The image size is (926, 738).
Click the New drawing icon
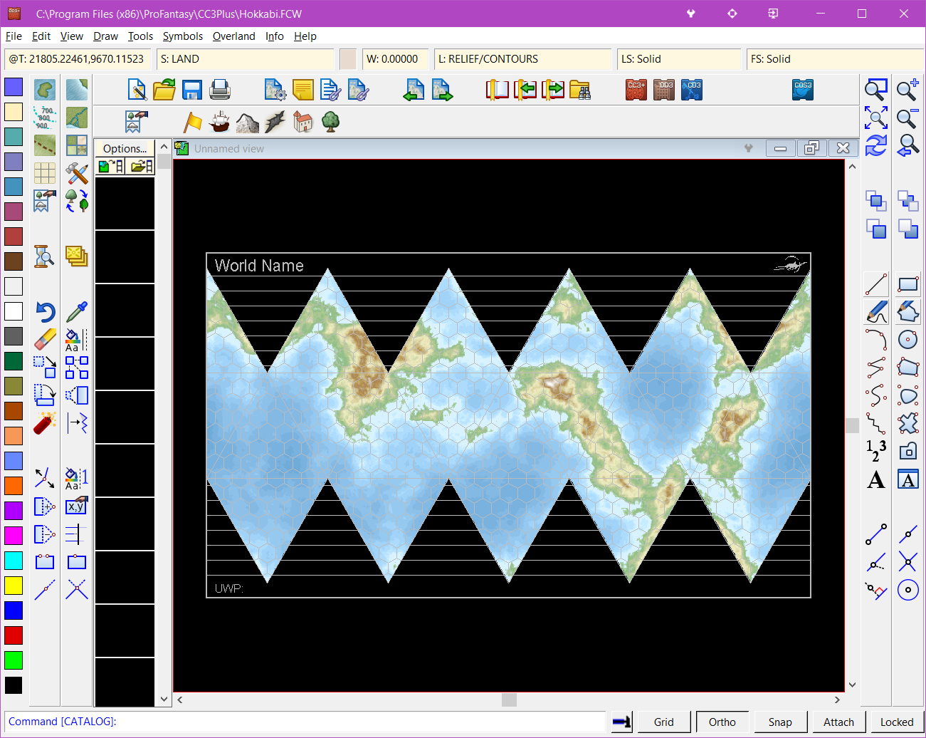pos(137,90)
